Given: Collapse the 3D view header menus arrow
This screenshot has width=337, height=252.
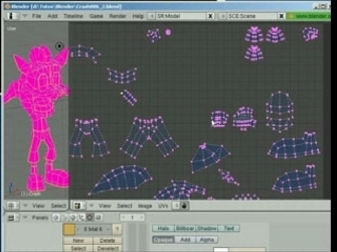Looking at the screenshot, I should (25, 206).
